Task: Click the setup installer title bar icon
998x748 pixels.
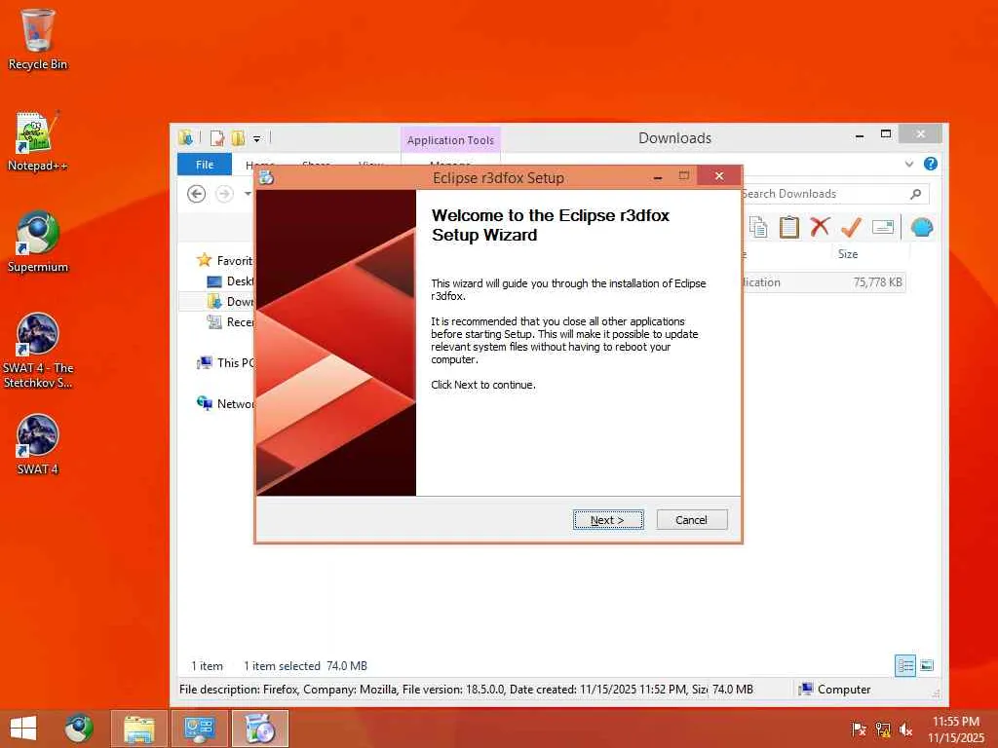Action: [x=267, y=177]
